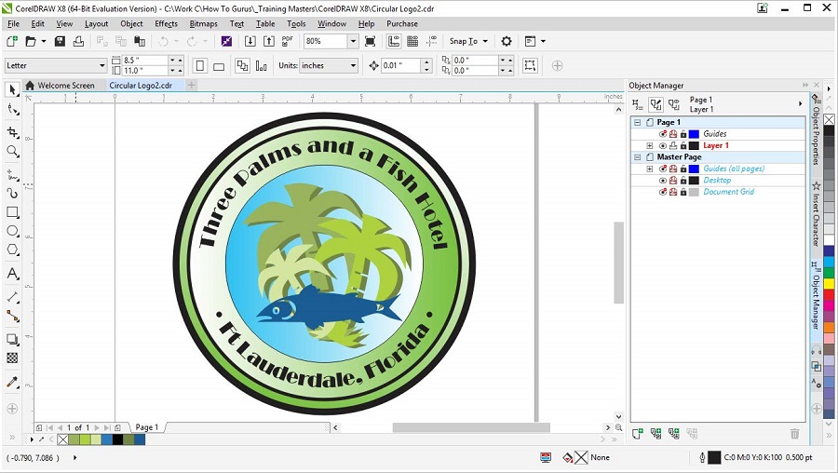
Task: Toggle visibility of Desktop layer
Action: [x=663, y=180]
